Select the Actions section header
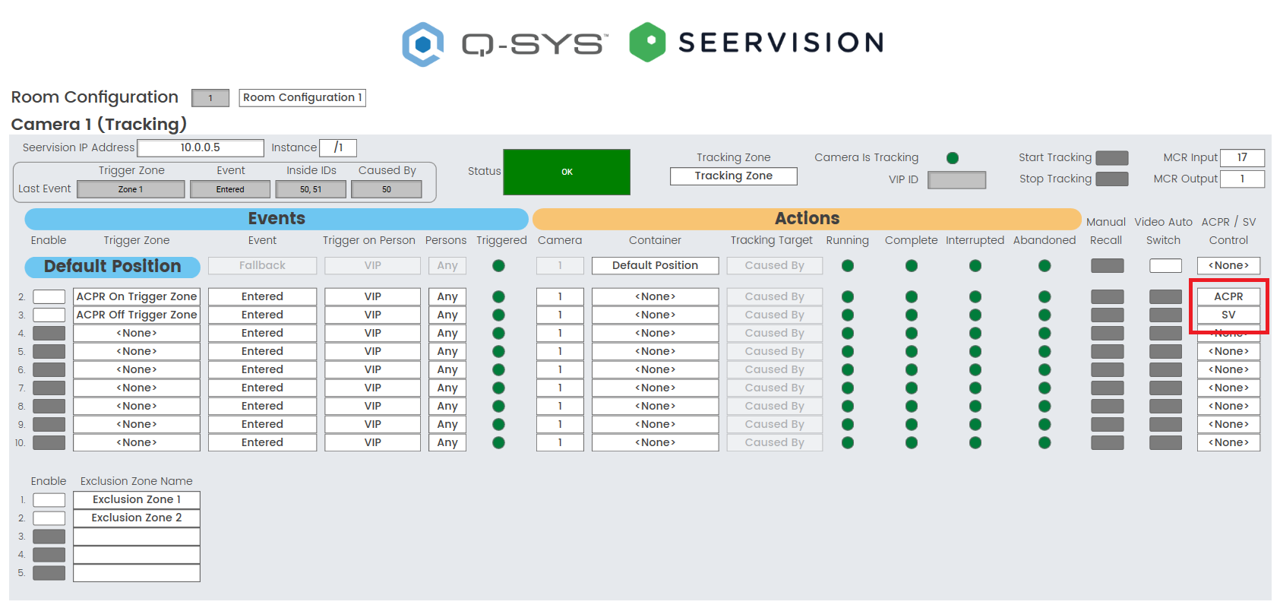 [807, 219]
